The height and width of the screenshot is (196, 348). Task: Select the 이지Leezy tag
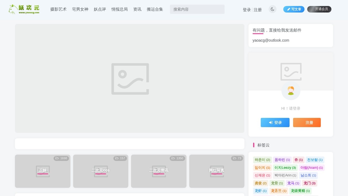click(285, 168)
